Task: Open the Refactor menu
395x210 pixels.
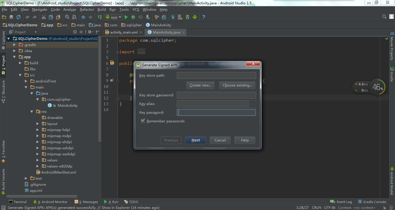Action: point(87,10)
